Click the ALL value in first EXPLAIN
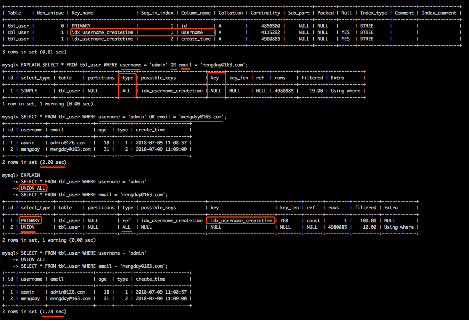Screen dimensions: 469x320 (x=126, y=91)
